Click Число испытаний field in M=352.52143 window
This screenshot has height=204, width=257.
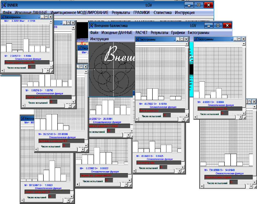pos(66,146)
